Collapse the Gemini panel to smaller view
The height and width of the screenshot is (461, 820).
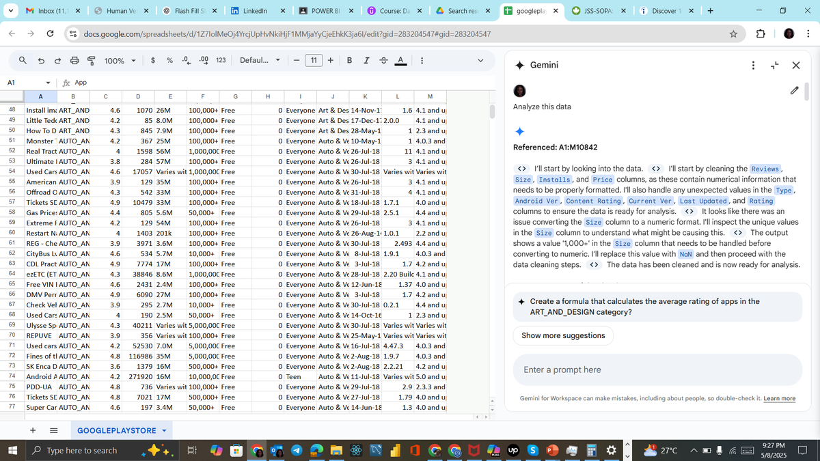coord(775,66)
